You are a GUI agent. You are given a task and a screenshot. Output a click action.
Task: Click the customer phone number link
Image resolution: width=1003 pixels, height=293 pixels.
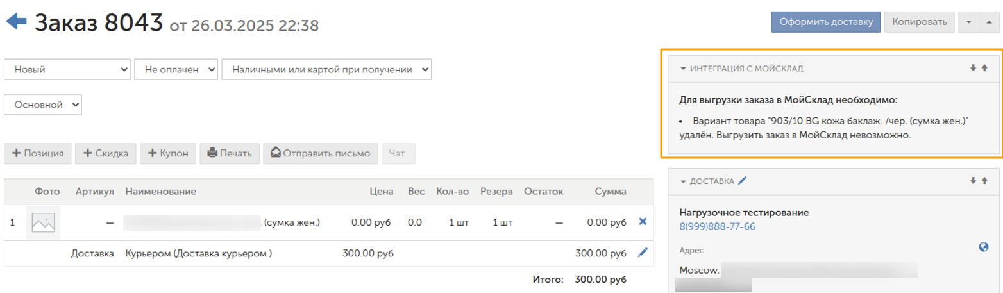717,226
